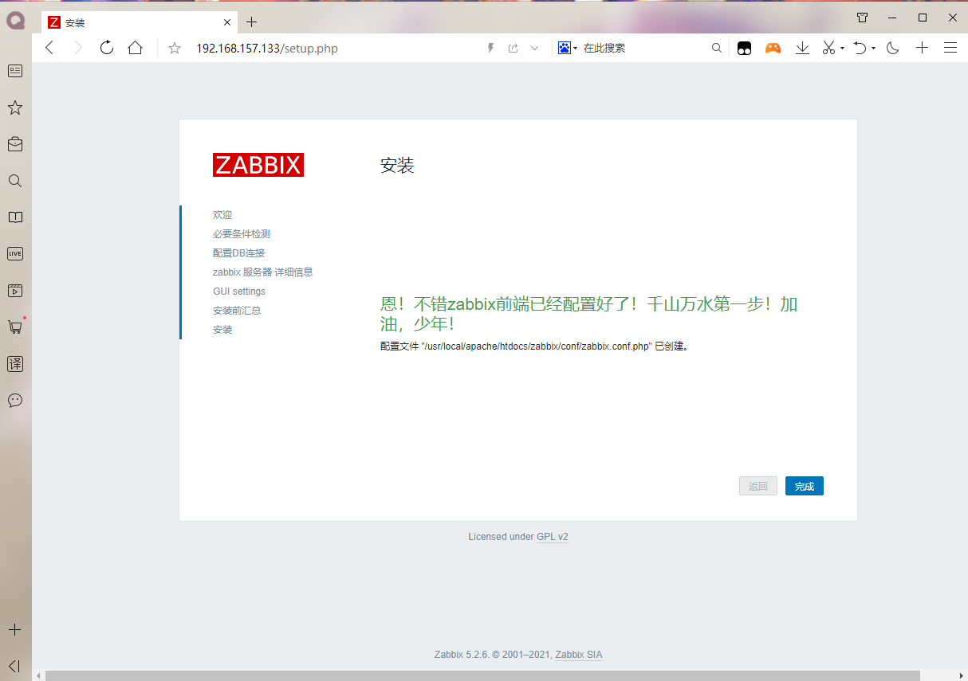Image resolution: width=968 pixels, height=681 pixels.
Task: Click the green success message text
Action: pyautogui.click(x=588, y=314)
